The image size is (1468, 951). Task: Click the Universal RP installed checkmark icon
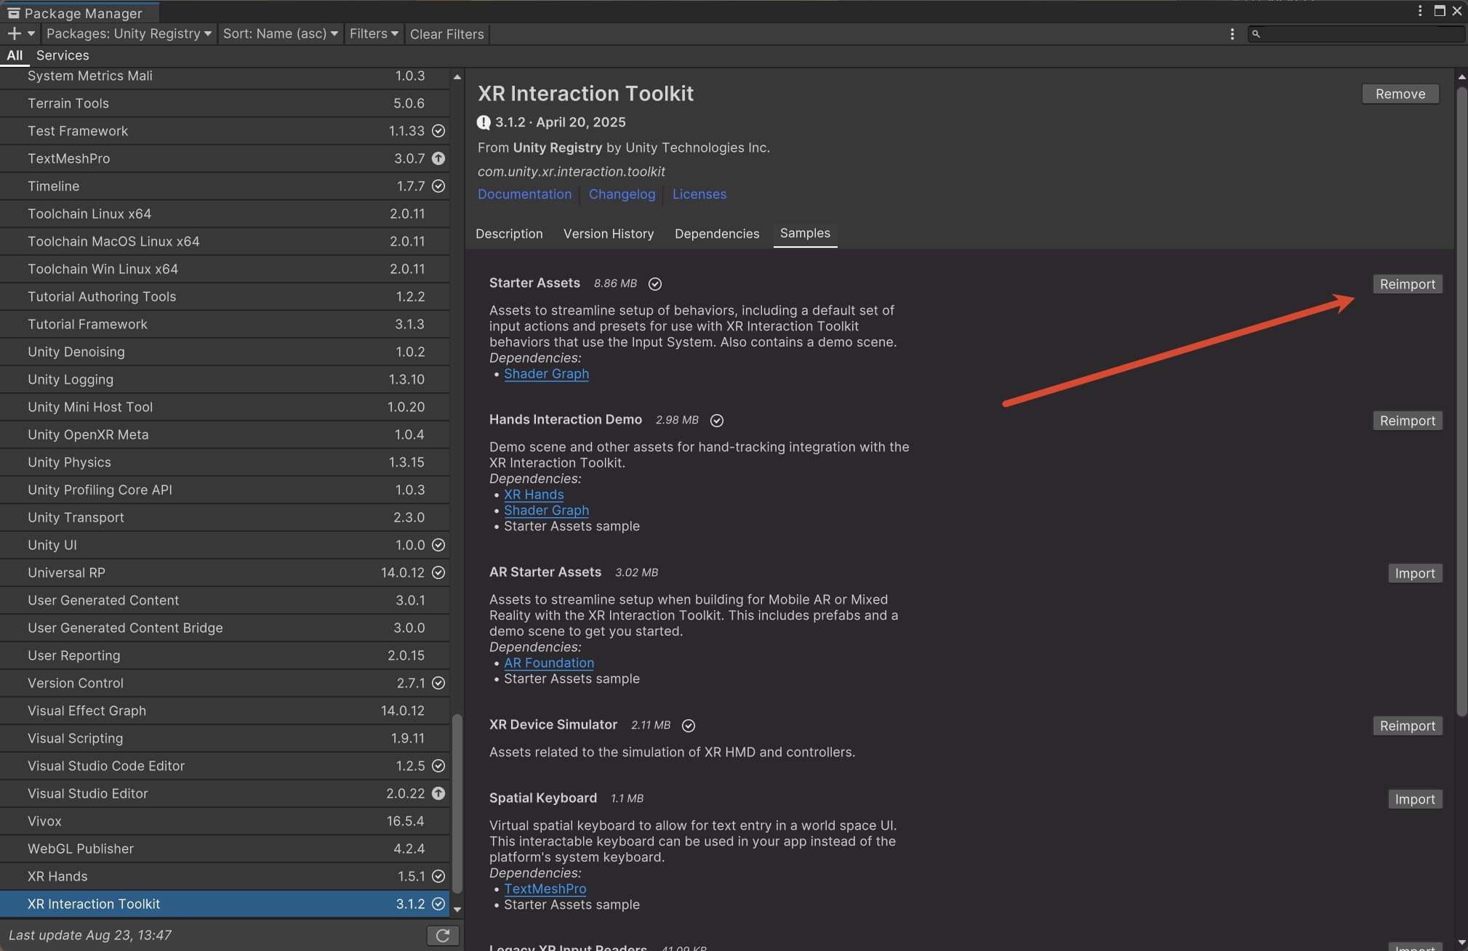[438, 572]
